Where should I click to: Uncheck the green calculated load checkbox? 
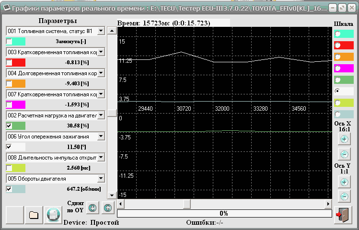(x=9, y=126)
